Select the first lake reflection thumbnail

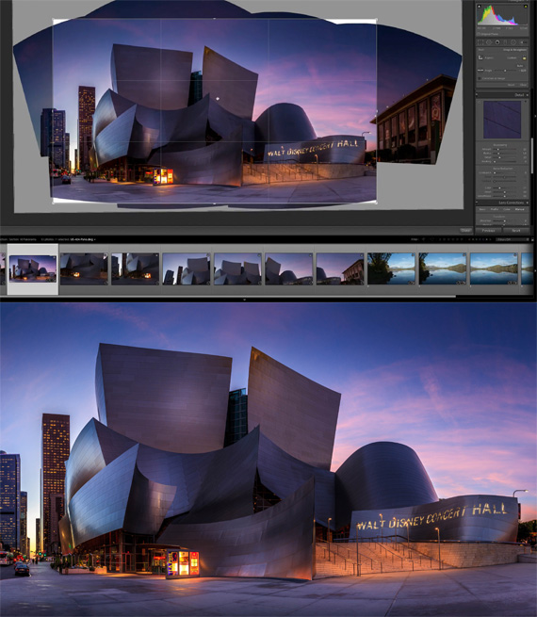click(x=391, y=269)
